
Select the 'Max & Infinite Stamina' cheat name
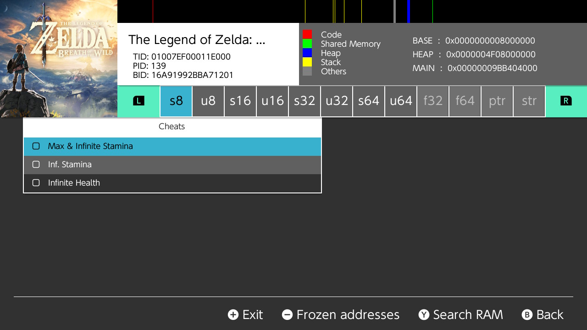[90, 146]
